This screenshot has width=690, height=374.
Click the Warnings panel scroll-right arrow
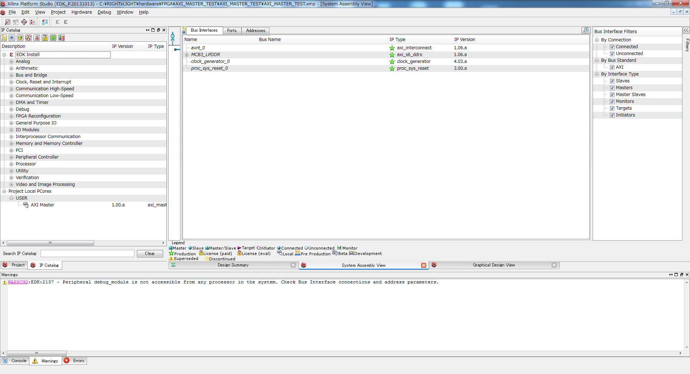point(680,354)
